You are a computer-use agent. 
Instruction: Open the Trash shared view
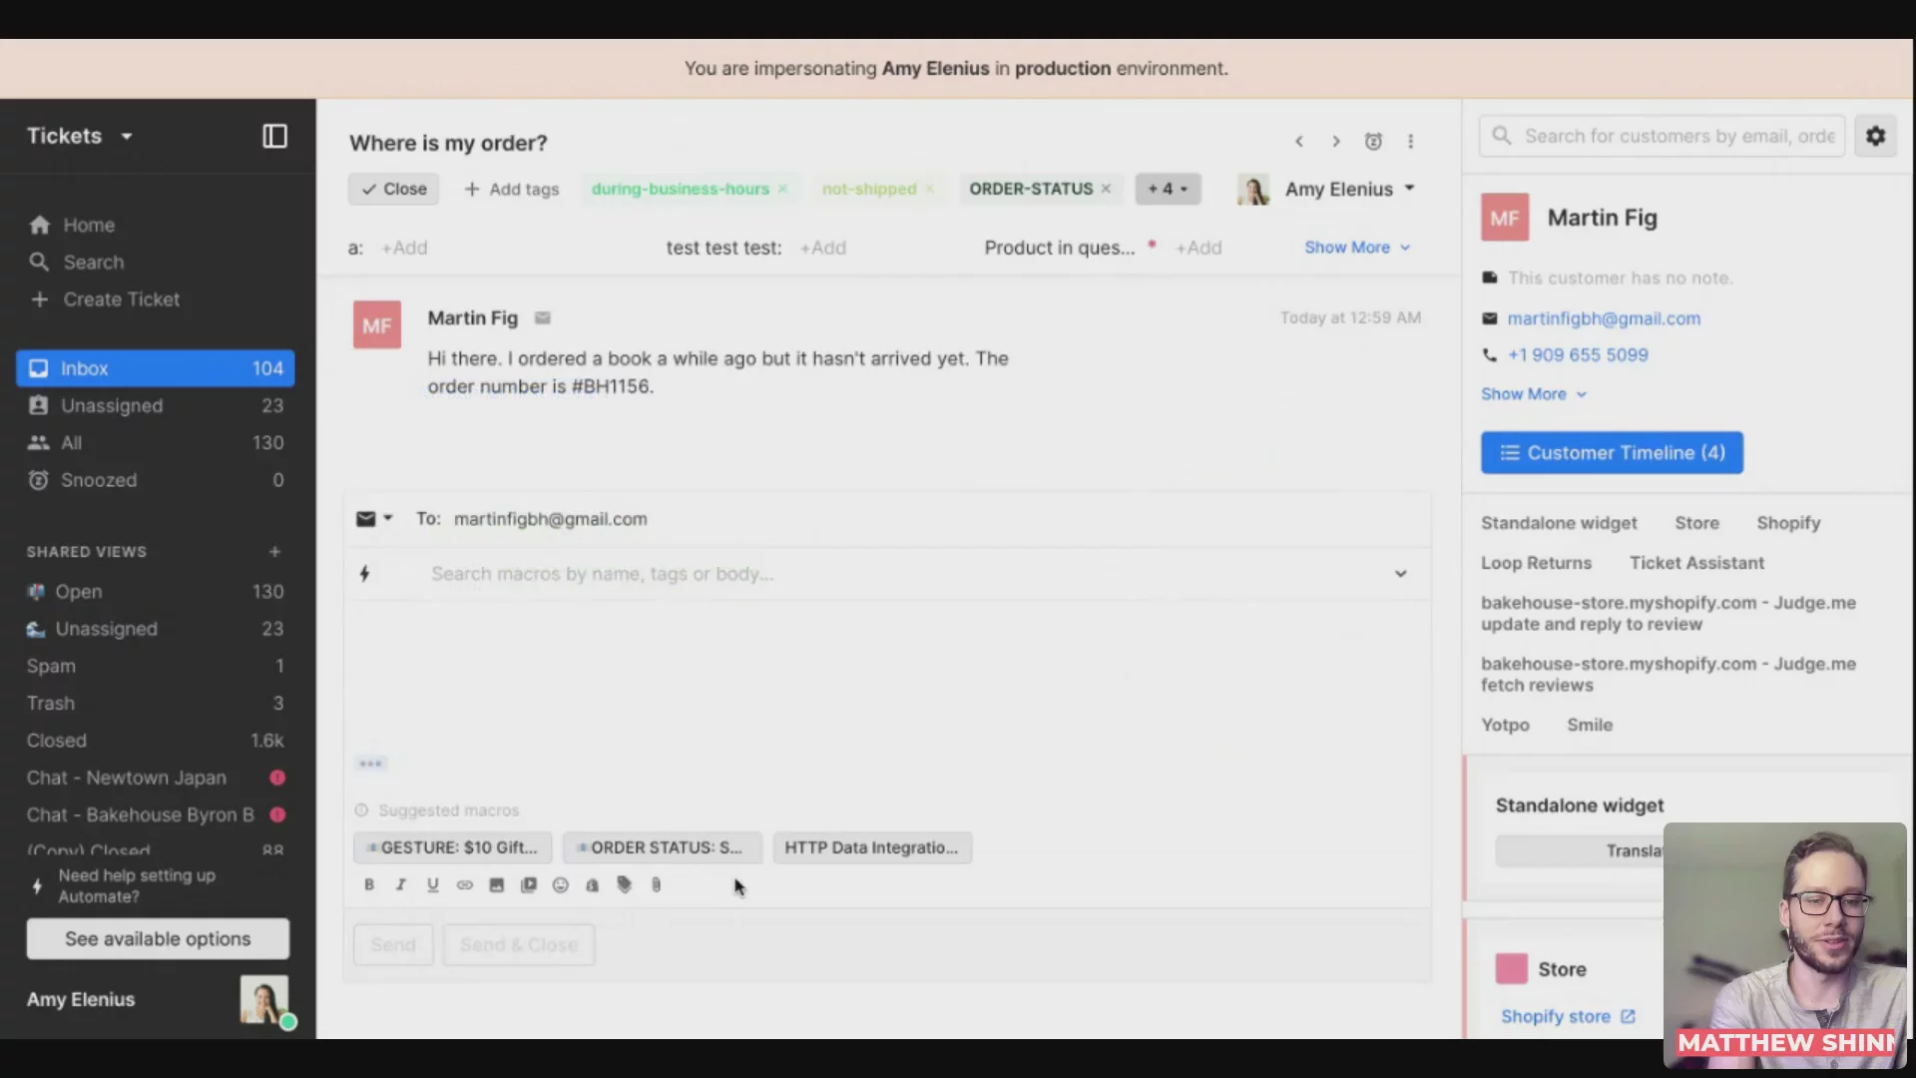(x=156, y=704)
